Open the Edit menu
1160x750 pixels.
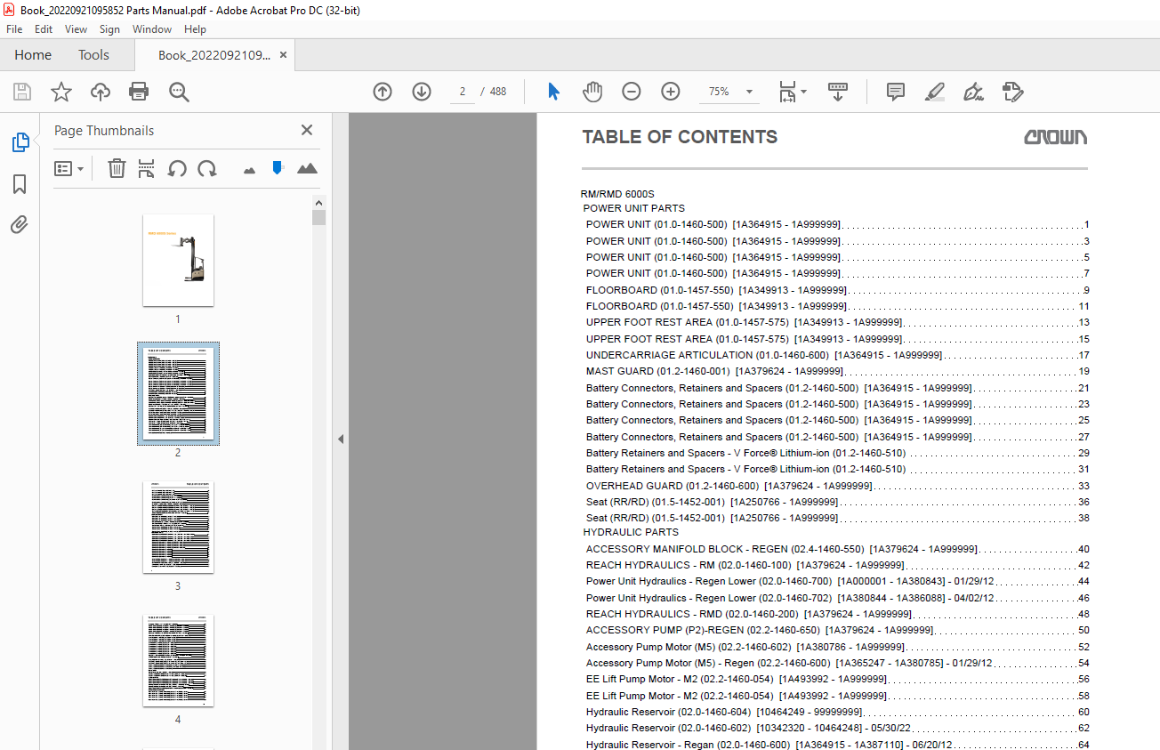[44, 29]
